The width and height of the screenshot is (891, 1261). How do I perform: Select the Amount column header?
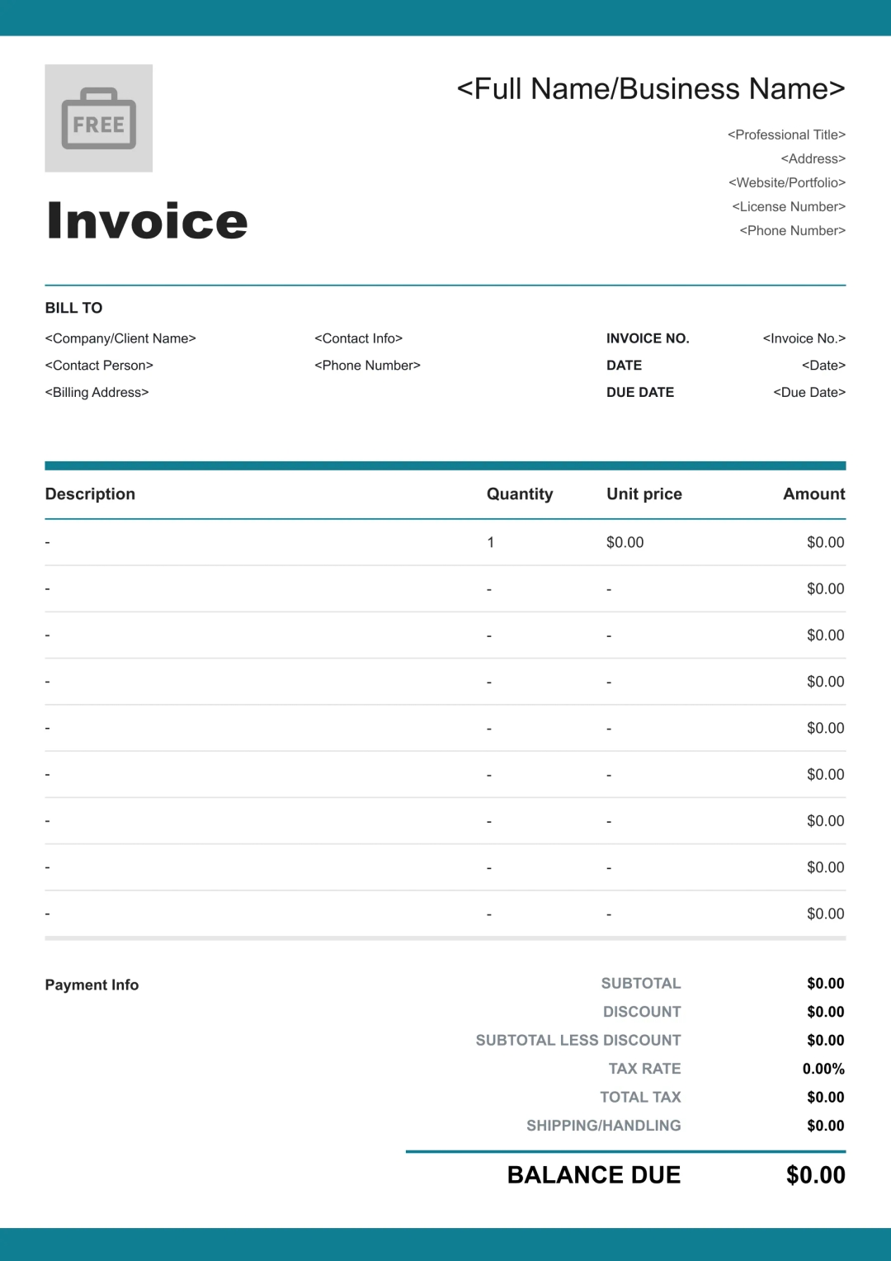813,494
